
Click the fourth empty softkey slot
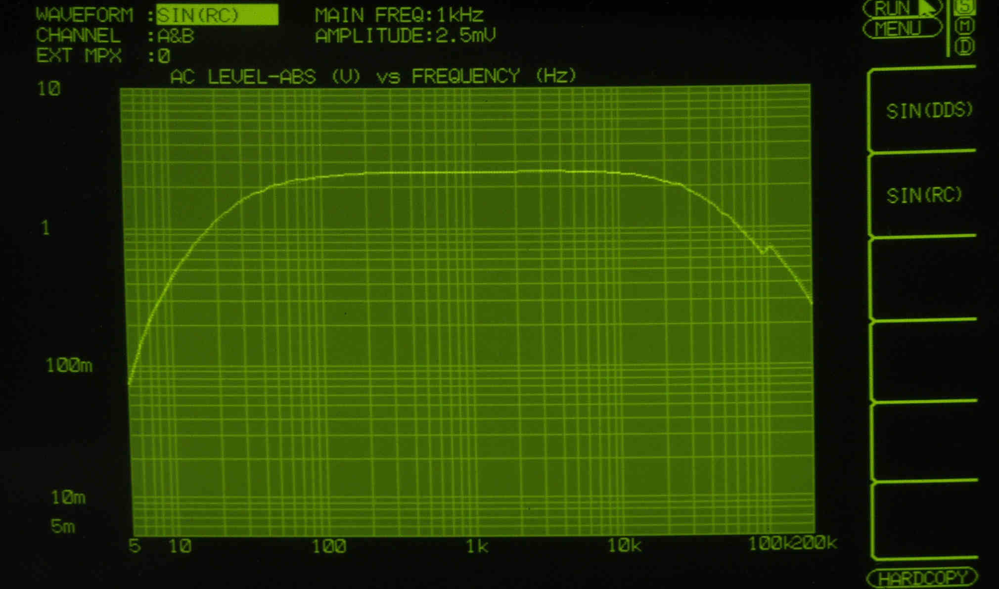(x=924, y=361)
